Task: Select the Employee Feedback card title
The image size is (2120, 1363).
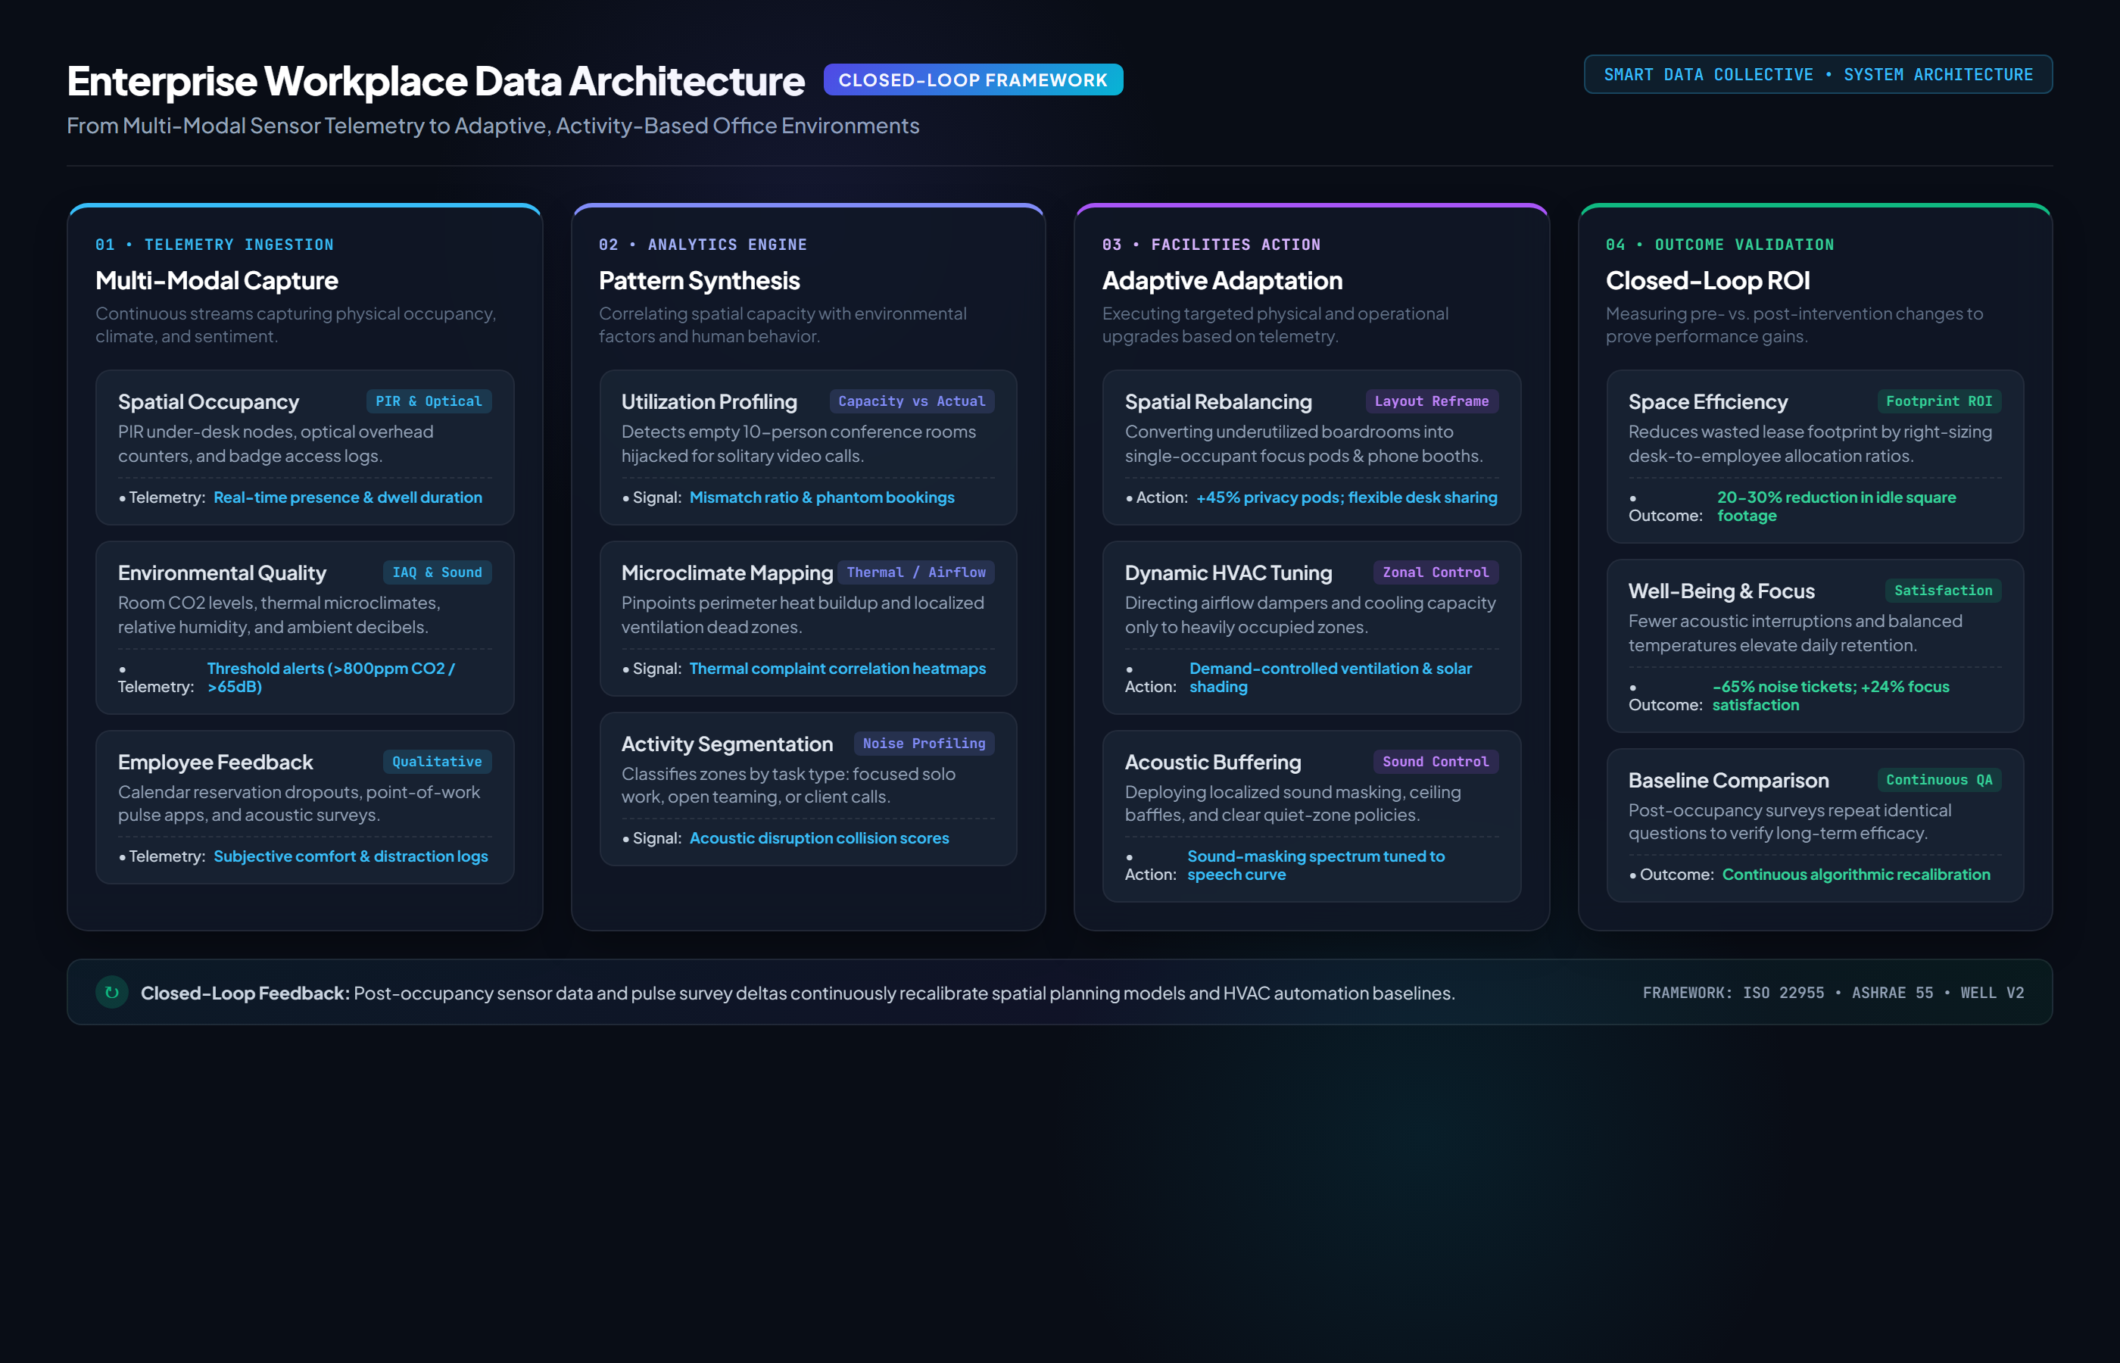Action: pyautogui.click(x=215, y=762)
